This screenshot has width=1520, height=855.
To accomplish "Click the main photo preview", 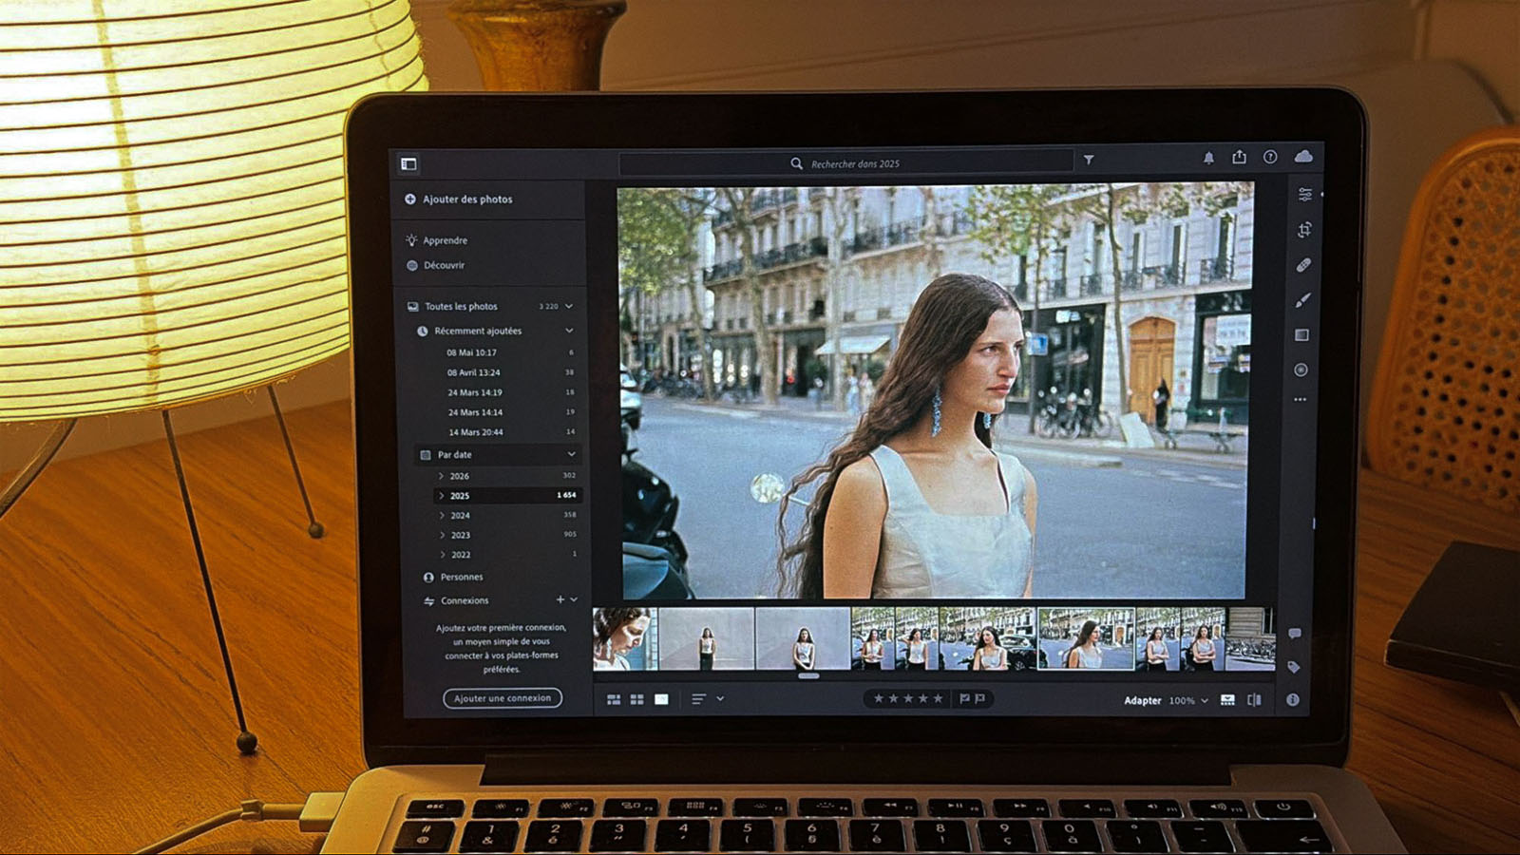I will tap(935, 392).
